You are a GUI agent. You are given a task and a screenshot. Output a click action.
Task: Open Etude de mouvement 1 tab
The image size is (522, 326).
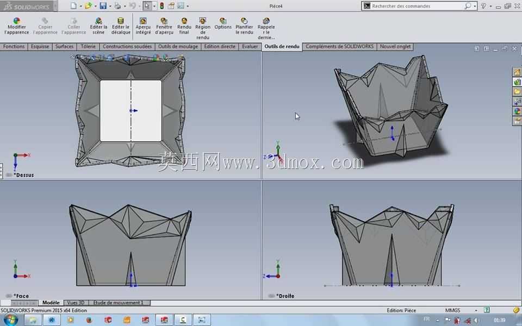click(118, 303)
